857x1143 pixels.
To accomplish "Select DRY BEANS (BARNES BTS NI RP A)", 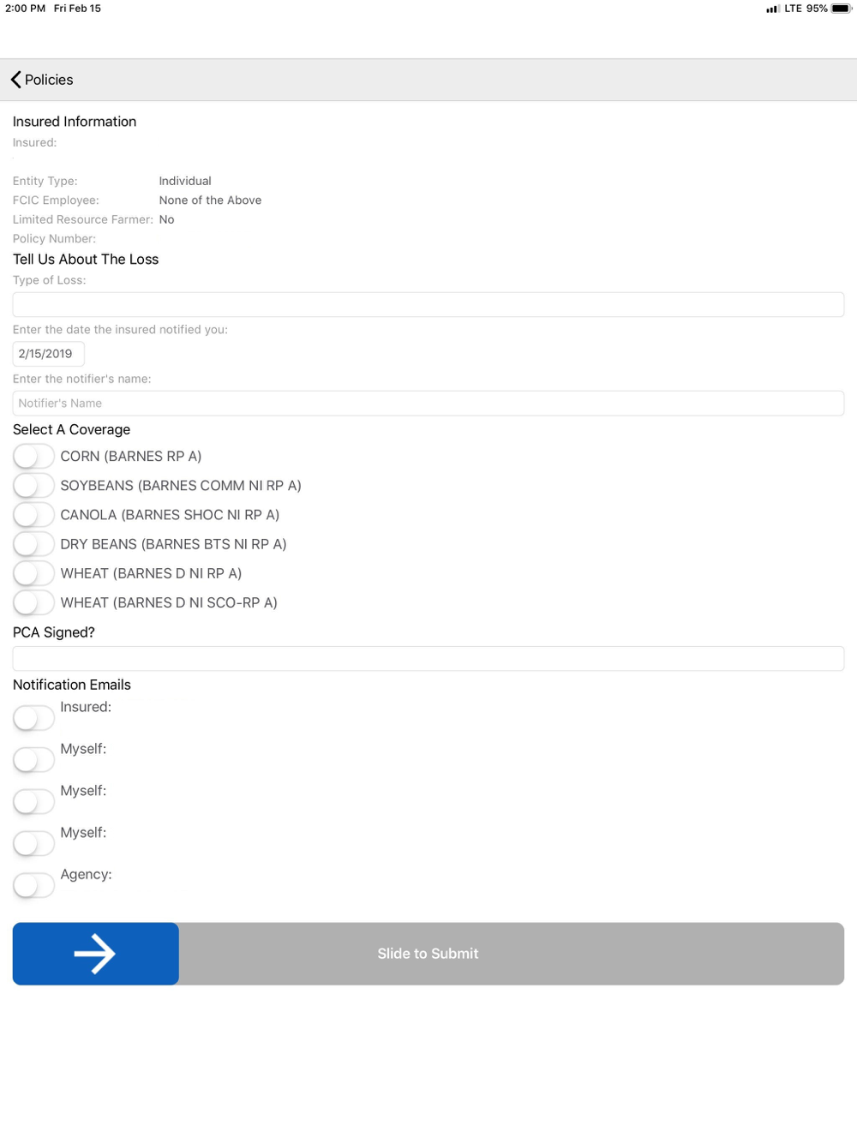I will (33, 544).
